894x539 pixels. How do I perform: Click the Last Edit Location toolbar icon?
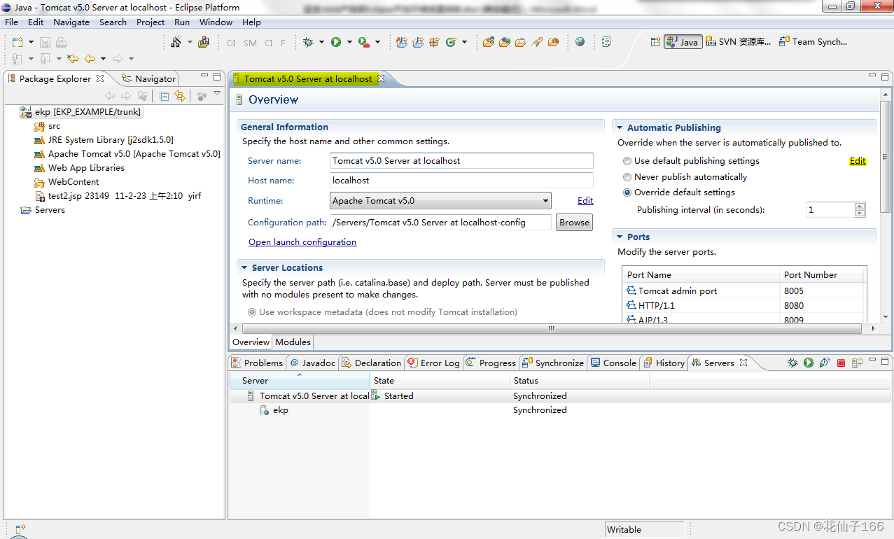73,59
